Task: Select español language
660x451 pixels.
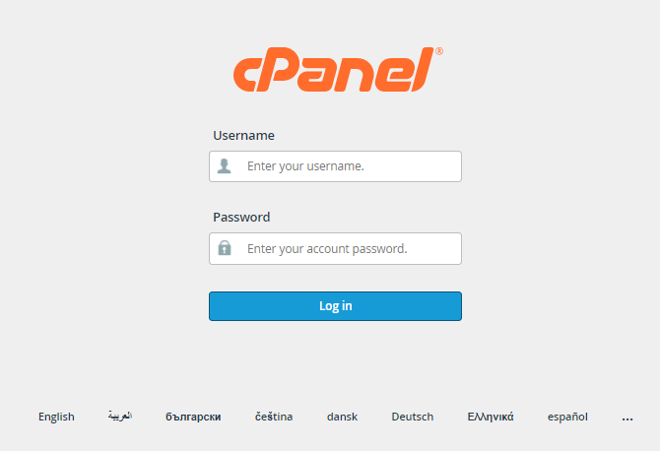Action: pyautogui.click(x=567, y=417)
